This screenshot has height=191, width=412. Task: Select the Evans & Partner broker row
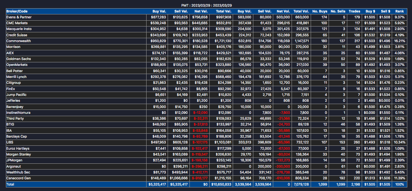[206, 17]
